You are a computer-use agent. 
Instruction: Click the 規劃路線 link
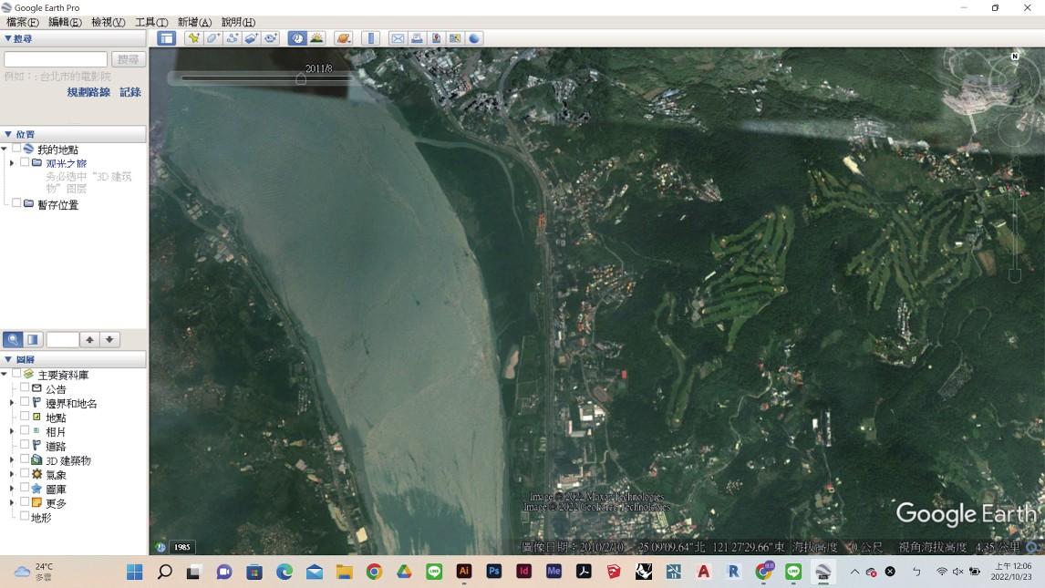(88, 92)
